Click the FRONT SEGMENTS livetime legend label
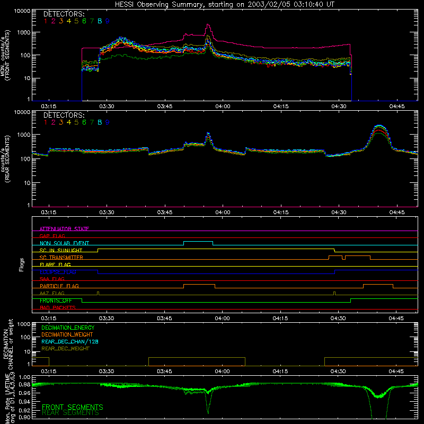The width and height of the screenshot is (424, 424). [x=73, y=407]
